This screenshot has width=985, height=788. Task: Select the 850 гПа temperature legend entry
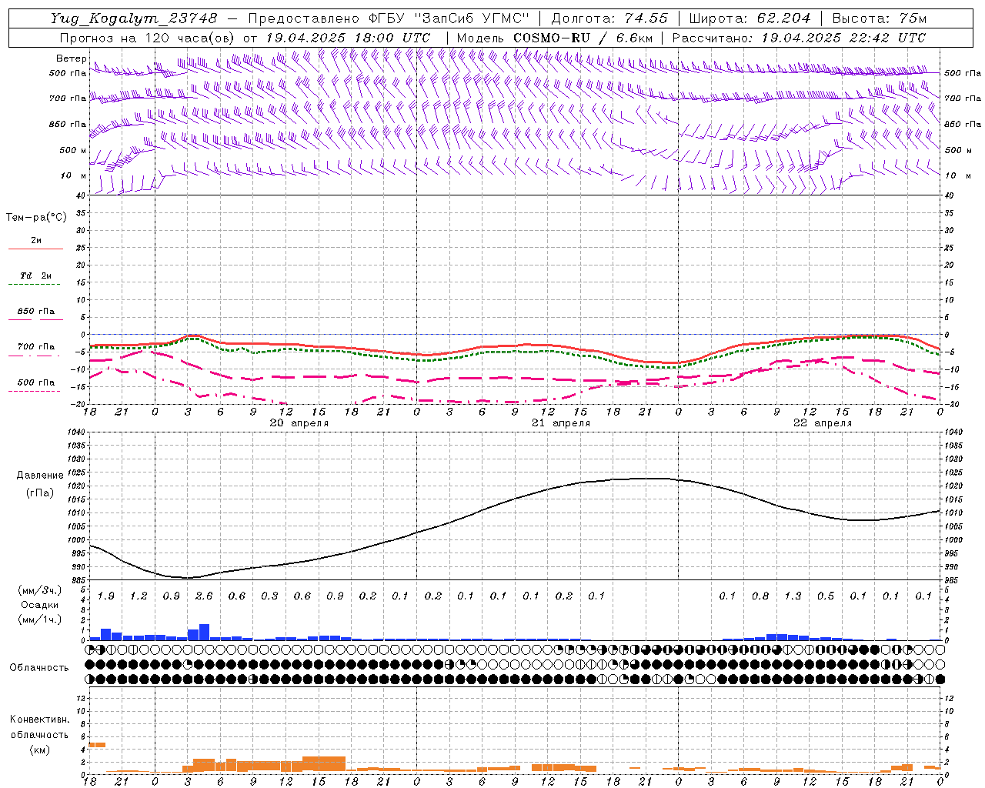[x=36, y=312]
